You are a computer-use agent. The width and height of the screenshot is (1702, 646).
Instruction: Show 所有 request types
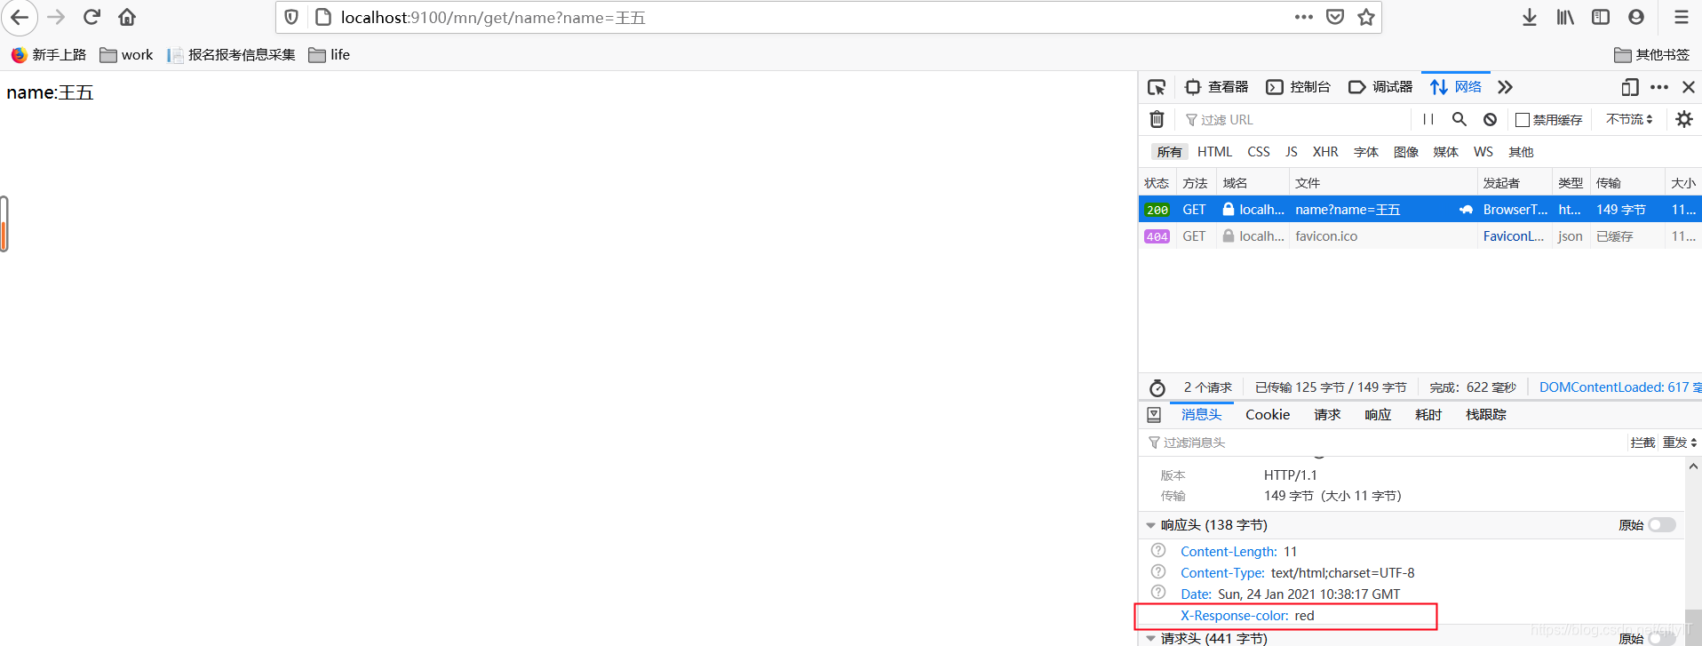pyautogui.click(x=1169, y=152)
